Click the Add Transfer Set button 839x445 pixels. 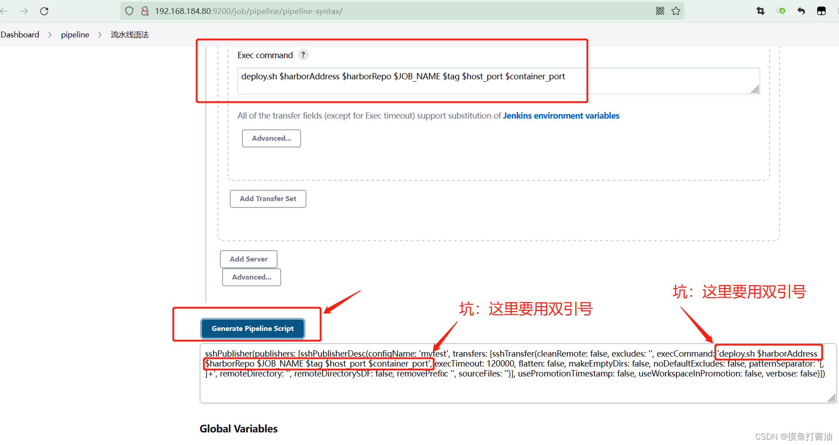point(268,199)
